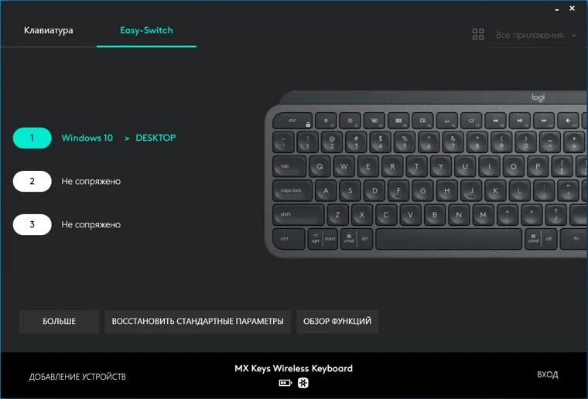
Task: Click the Unifying receiver connection icon
Action: pyautogui.click(x=303, y=383)
